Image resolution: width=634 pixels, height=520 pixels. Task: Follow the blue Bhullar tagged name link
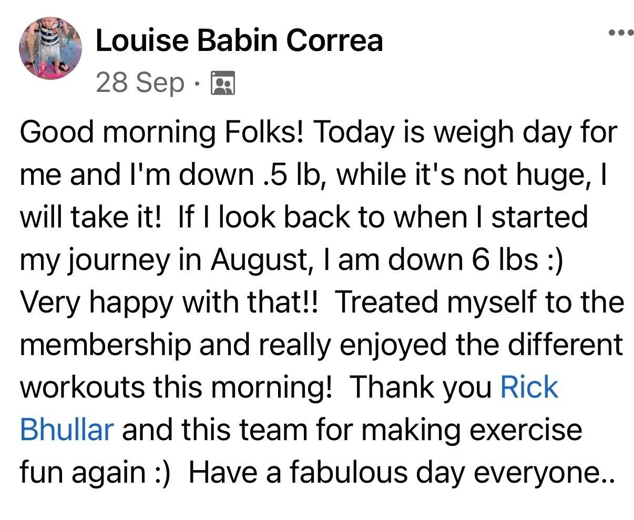click(x=66, y=430)
